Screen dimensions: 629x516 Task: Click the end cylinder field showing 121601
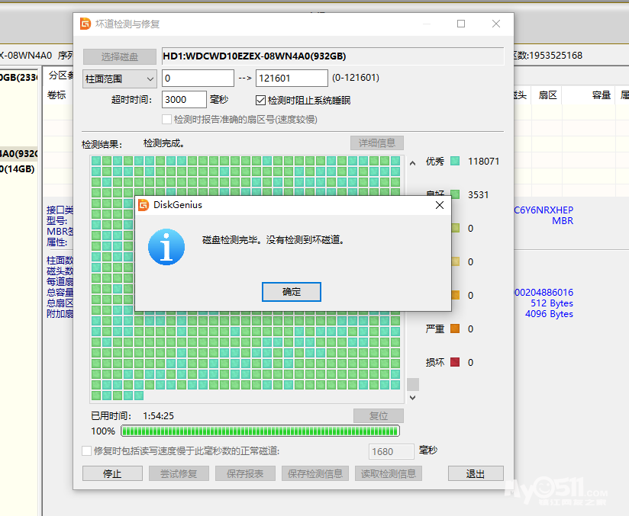pyautogui.click(x=292, y=78)
